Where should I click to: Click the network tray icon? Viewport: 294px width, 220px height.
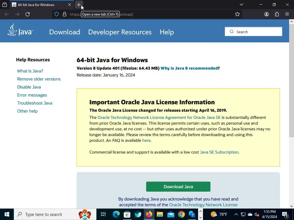click(x=243, y=214)
